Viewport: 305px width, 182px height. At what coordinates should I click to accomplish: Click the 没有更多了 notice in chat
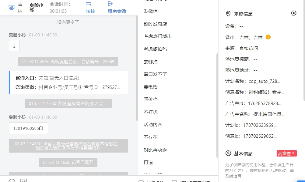(68, 22)
